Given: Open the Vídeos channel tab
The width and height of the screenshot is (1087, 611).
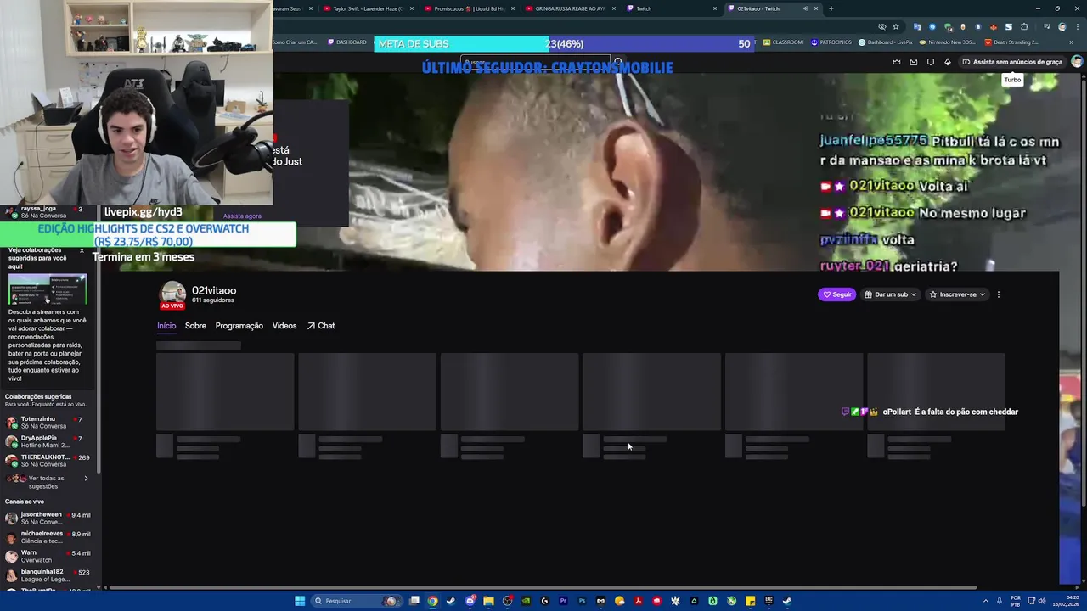Looking at the screenshot, I should point(284,326).
